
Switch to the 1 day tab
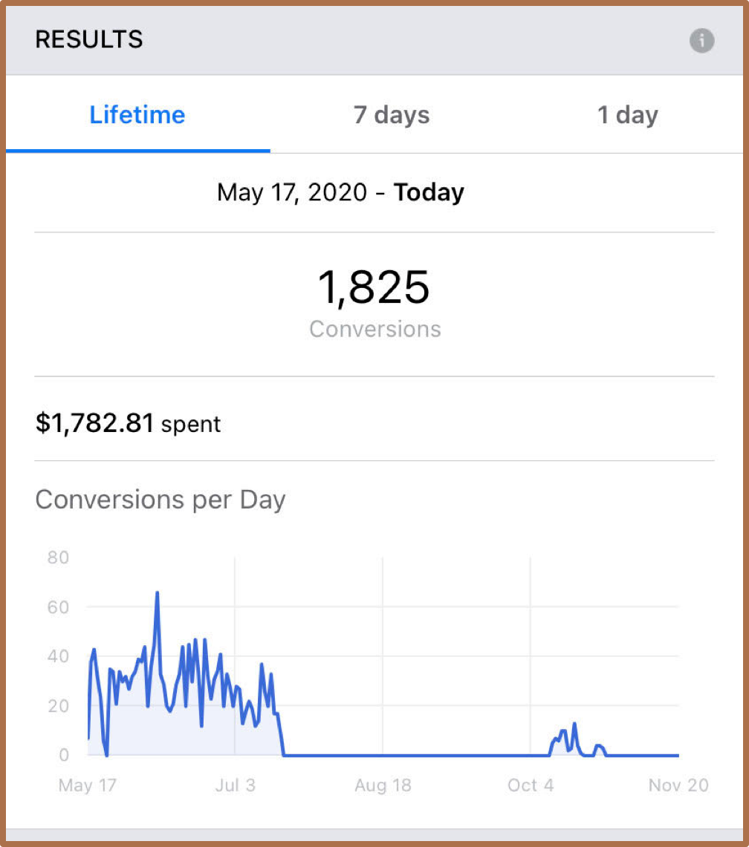627,115
